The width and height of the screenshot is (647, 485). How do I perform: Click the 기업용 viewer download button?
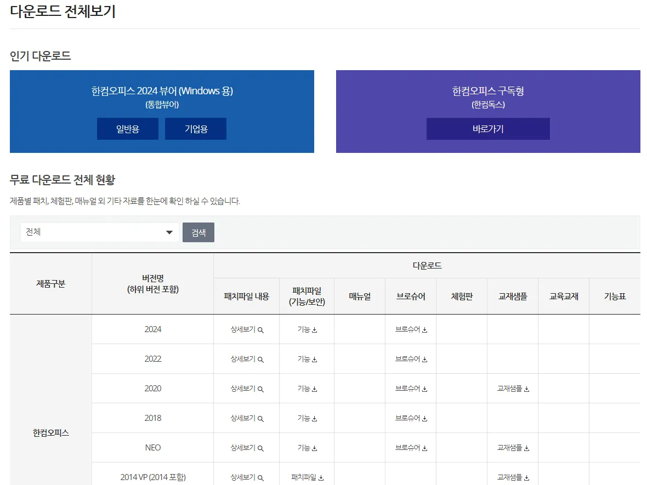pyautogui.click(x=195, y=128)
